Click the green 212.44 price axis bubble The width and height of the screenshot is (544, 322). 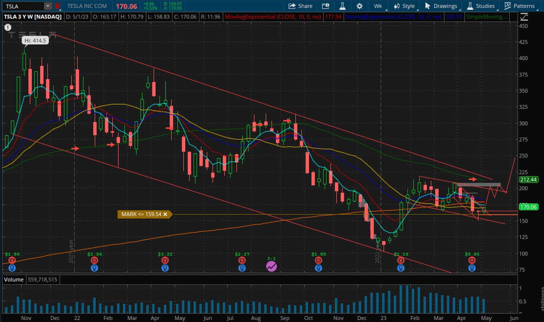(x=528, y=180)
